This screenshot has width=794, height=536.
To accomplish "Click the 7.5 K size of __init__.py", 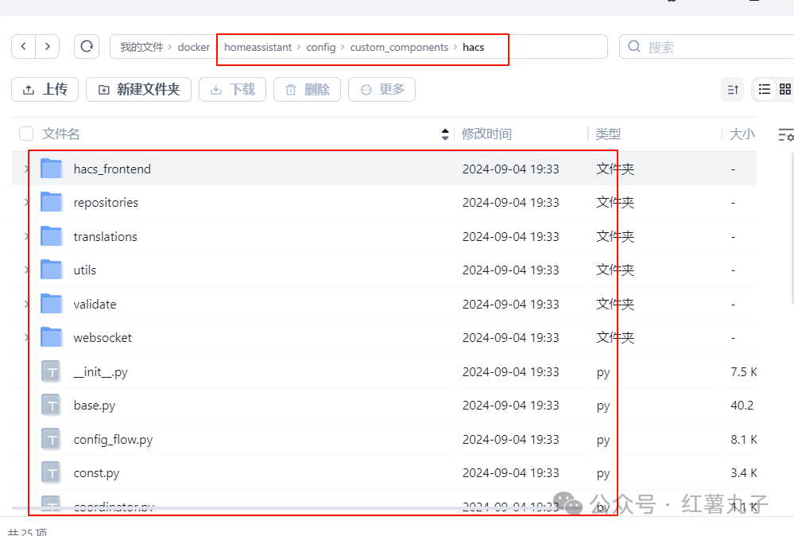I will pos(743,372).
